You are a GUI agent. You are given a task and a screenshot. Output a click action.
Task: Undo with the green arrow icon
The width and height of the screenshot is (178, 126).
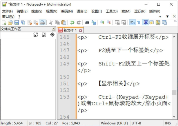point(72,22)
